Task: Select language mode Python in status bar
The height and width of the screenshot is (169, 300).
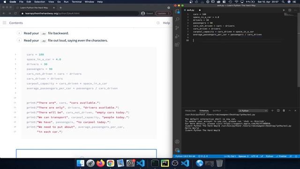Action: tap(270, 156)
